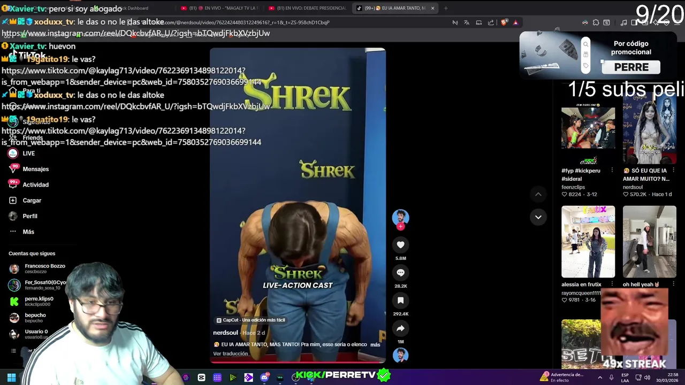The width and height of the screenshot is (685, 385).
Task: Switch to 'EN VIVO: DEBATE PRESIDENCIAL' tab
Action: [307, 8]
